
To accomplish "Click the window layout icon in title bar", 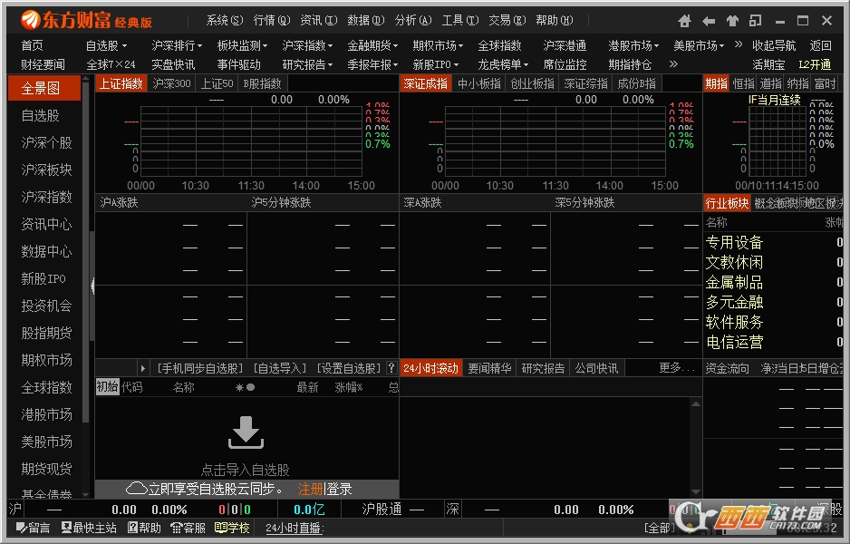I will (x=755, y=21).
